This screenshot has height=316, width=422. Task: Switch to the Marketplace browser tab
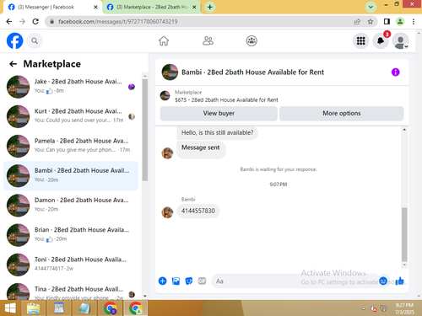pos(152,7)
